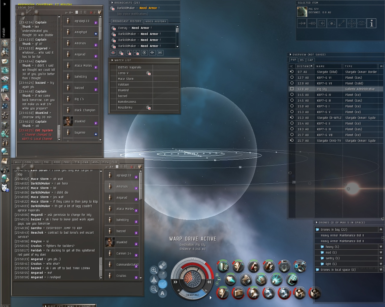The image size is (385, 307).
Task: Click the Warp To icon in Selected Item
Action: [312, 23]
